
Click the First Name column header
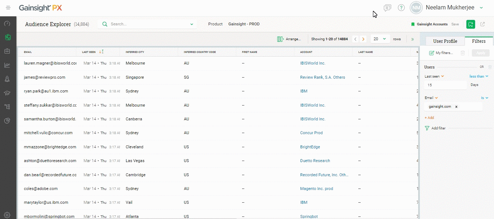[x=250, y=52]
